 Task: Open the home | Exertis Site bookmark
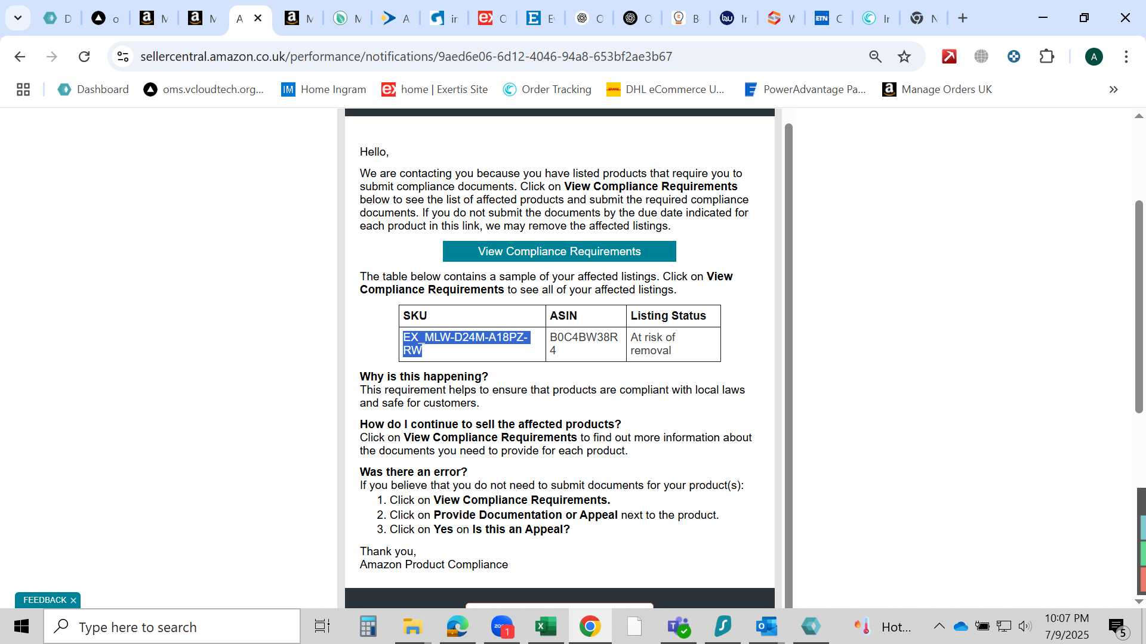click(435, 89)
